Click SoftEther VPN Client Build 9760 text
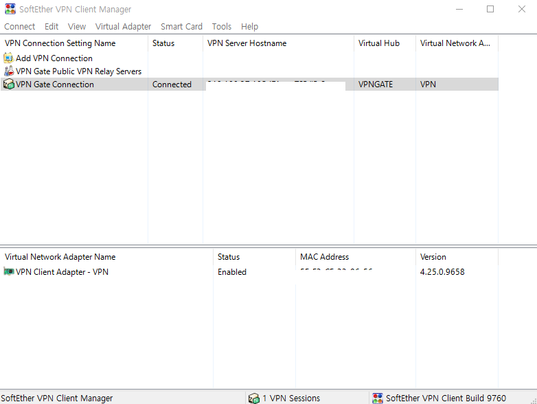 446,399
